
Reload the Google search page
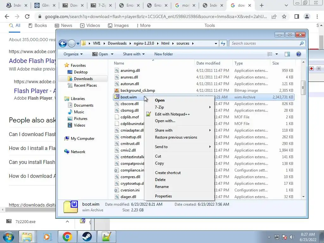coord(27,16)
